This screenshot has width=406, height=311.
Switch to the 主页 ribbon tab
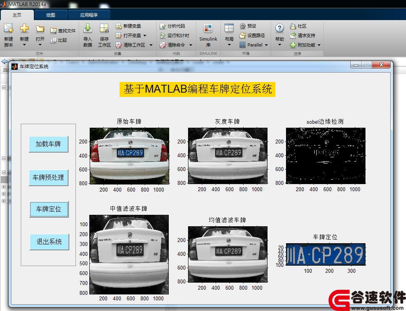coord(17,15)
